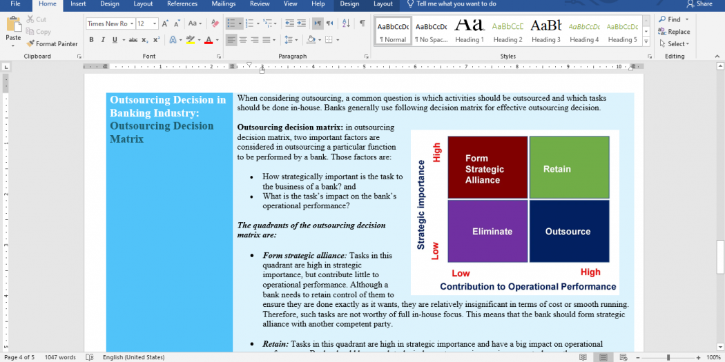Switch to the Mailings tab
Screen dimensions: 725x362
223,4
